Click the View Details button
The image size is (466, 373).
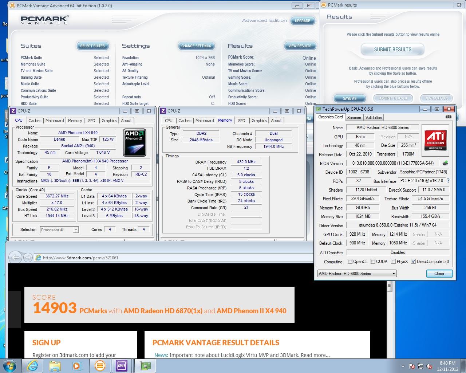tap(436, 98)
